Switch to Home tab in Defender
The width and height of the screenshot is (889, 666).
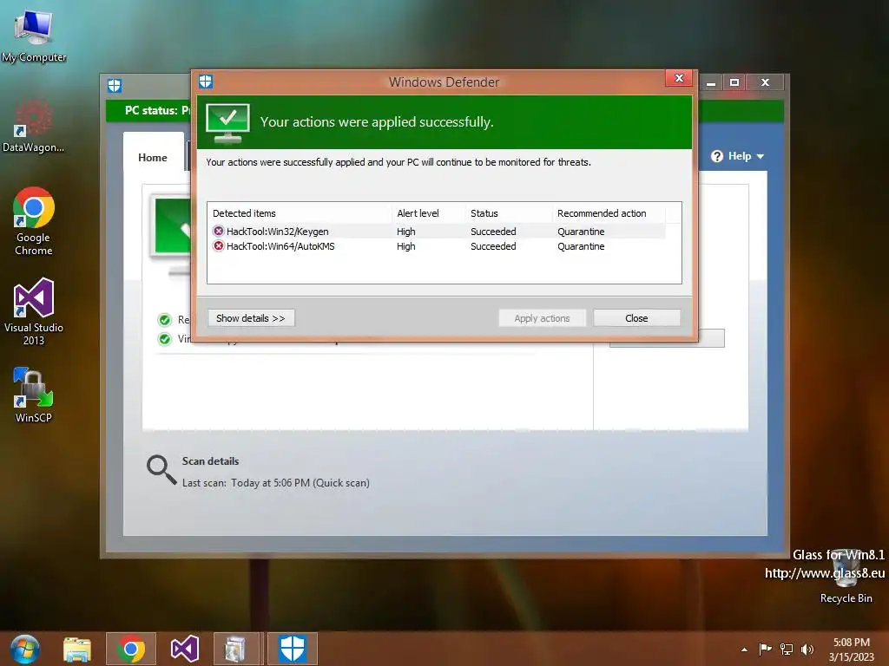pyautogui.click(x=153, y=158)
